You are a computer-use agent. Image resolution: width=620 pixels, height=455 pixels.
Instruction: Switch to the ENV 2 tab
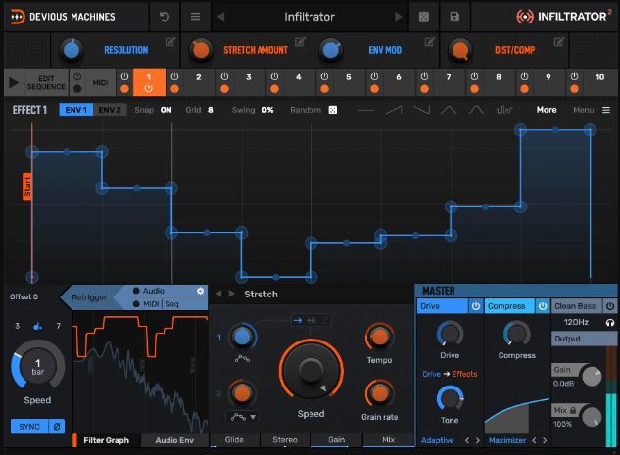click(110, 110)
